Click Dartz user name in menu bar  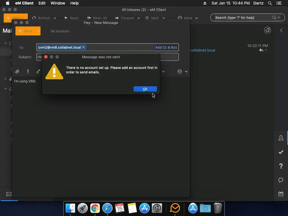point(258,3)
